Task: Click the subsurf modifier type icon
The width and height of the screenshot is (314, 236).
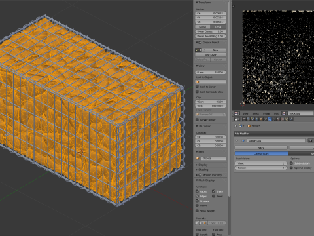Action: (243, 140)
